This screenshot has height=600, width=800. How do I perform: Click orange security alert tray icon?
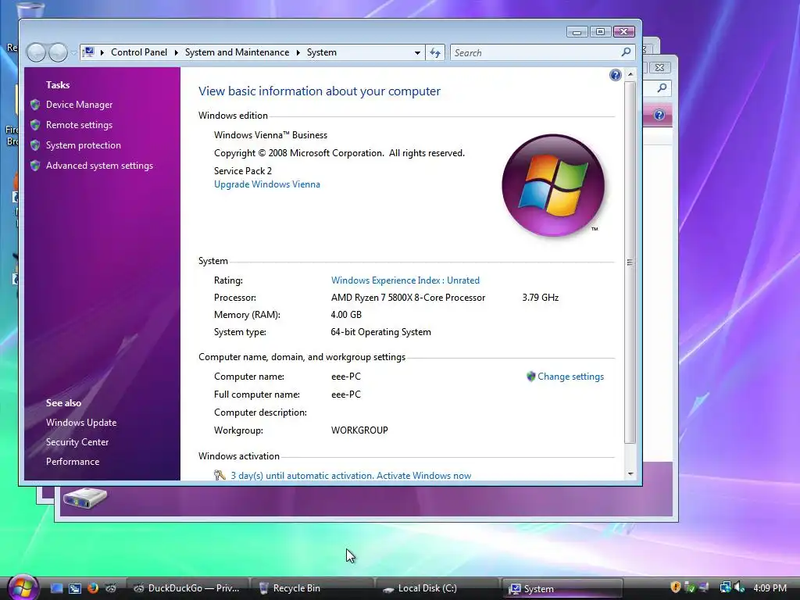(676, 587)
